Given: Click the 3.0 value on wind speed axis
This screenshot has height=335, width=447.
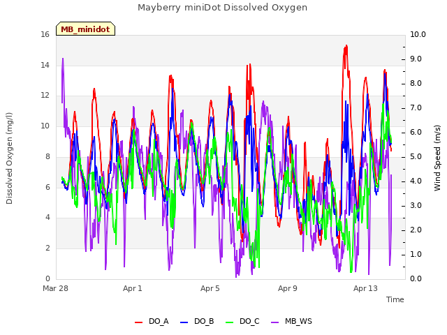Looking at the screenshot, I should click(x=416, y=206).
